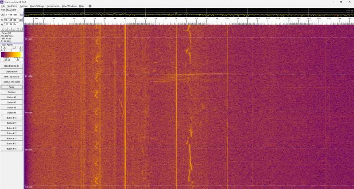Click Button #12
Viewport: 354px width, 189px height.
point(12,128)
